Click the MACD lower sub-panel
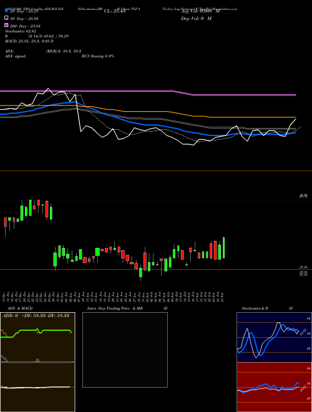The height and width of the screenshot is (412, 312). pyautogui.click(x=37, y=387)
